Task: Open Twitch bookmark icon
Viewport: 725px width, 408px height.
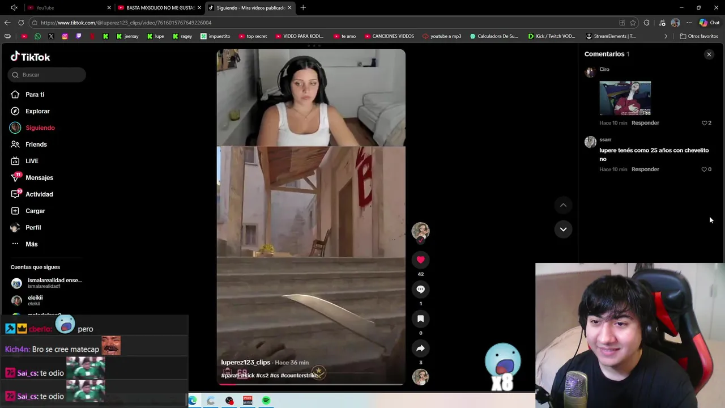Action: pos(78,36)
